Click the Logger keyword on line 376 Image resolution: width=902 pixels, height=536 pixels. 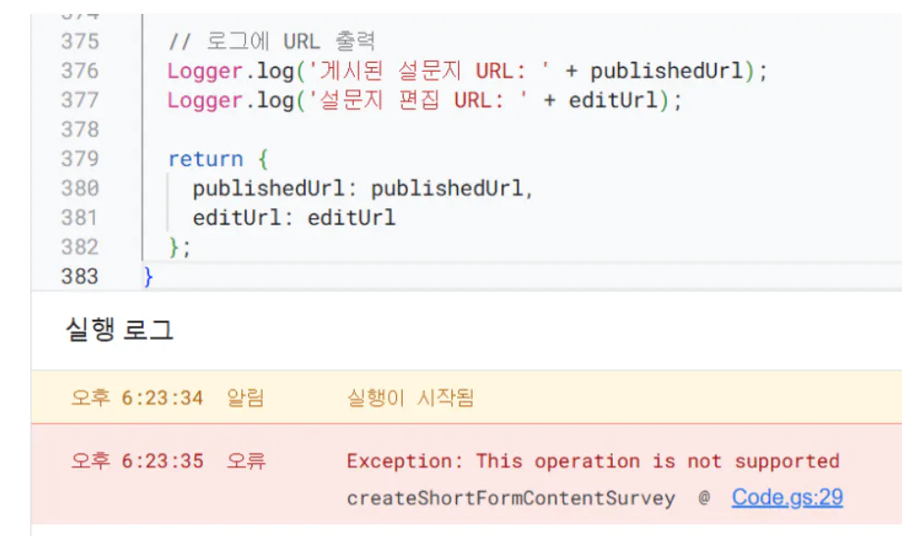coord(205,71)
